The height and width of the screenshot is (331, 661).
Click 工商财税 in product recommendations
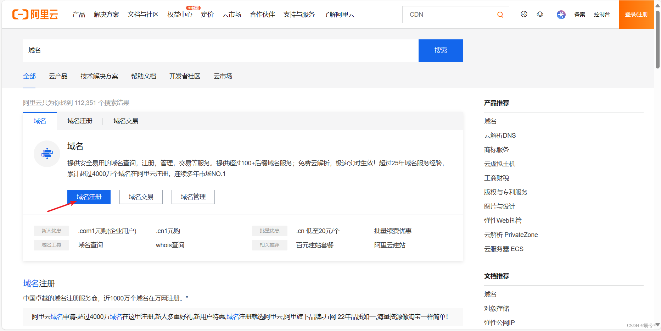(x=497, y=178)
